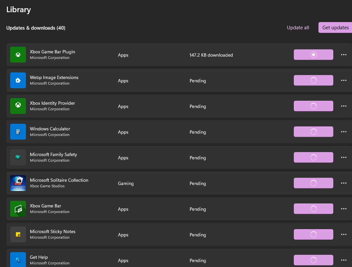Open the Microsoft Family Safety app icon

tap(18, 157)
